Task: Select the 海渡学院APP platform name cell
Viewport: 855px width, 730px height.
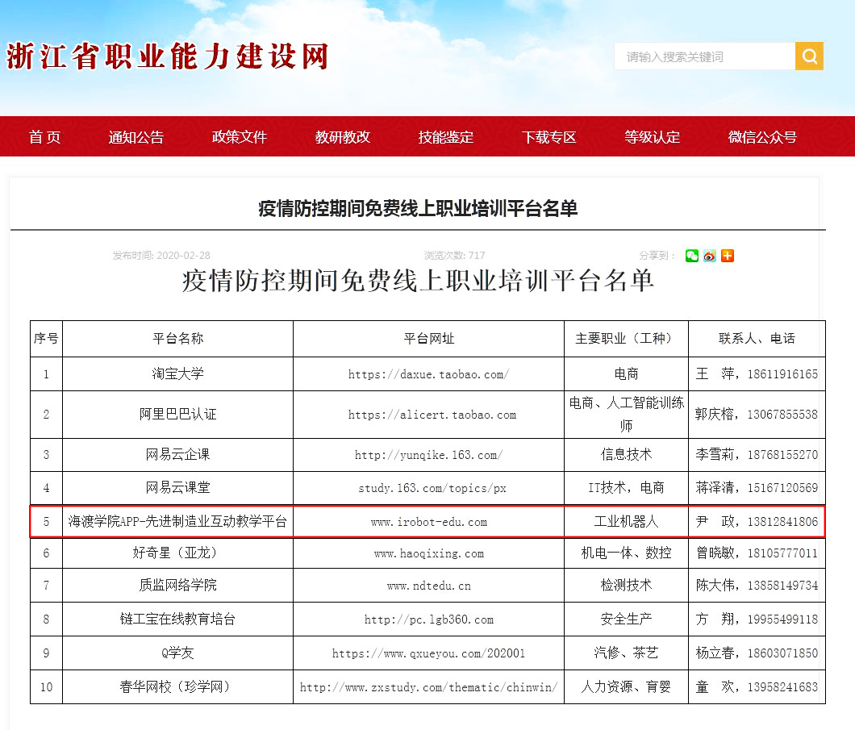Action: click(177, 521)
